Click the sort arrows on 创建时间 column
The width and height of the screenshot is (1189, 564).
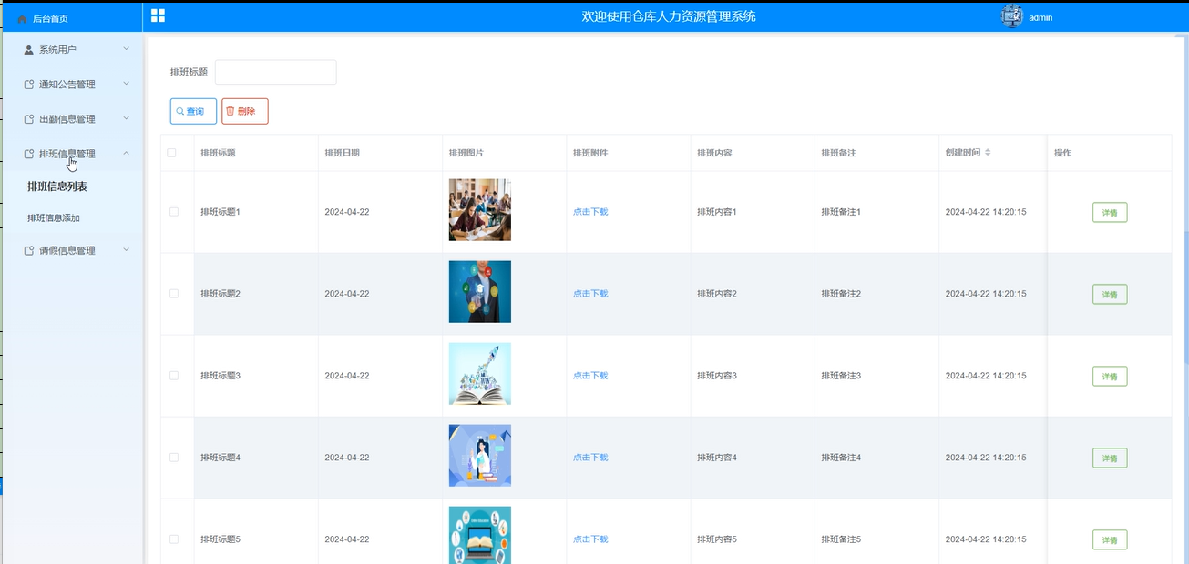click(988, 152)
